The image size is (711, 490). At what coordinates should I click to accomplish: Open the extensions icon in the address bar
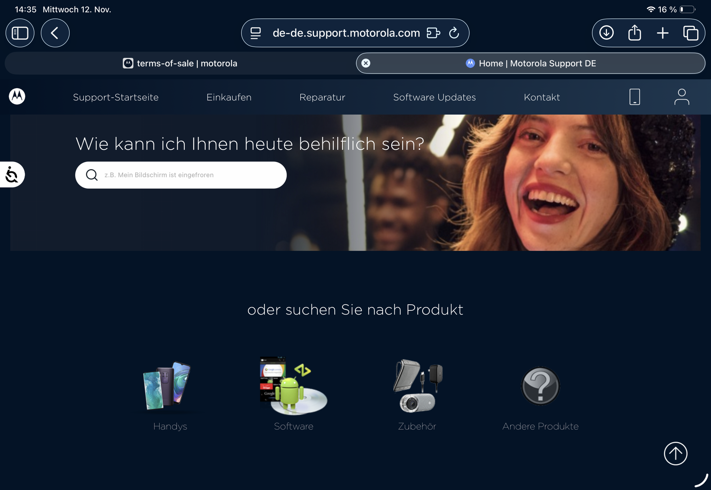point(433,33)
